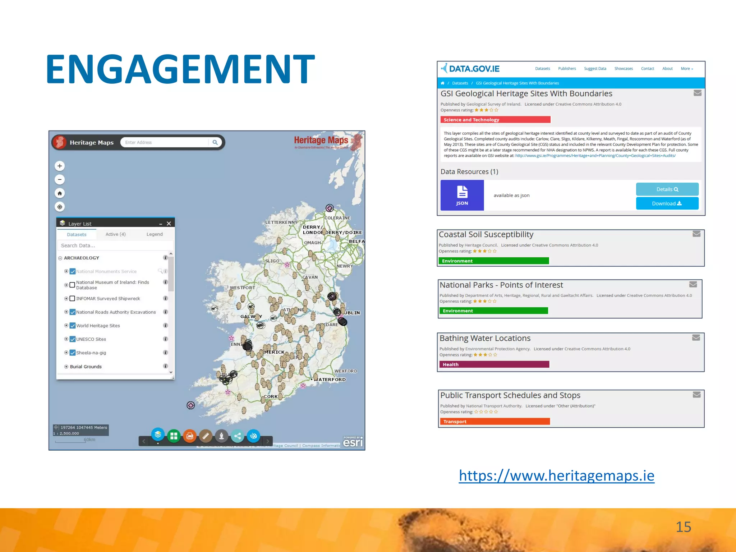
Task: Expand World Heritage Sites sublayers
Action: (66, 326)
